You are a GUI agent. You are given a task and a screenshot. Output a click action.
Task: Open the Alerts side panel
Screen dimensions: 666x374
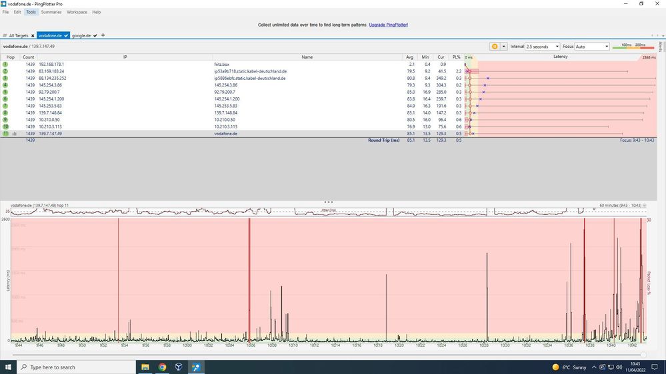661,46
